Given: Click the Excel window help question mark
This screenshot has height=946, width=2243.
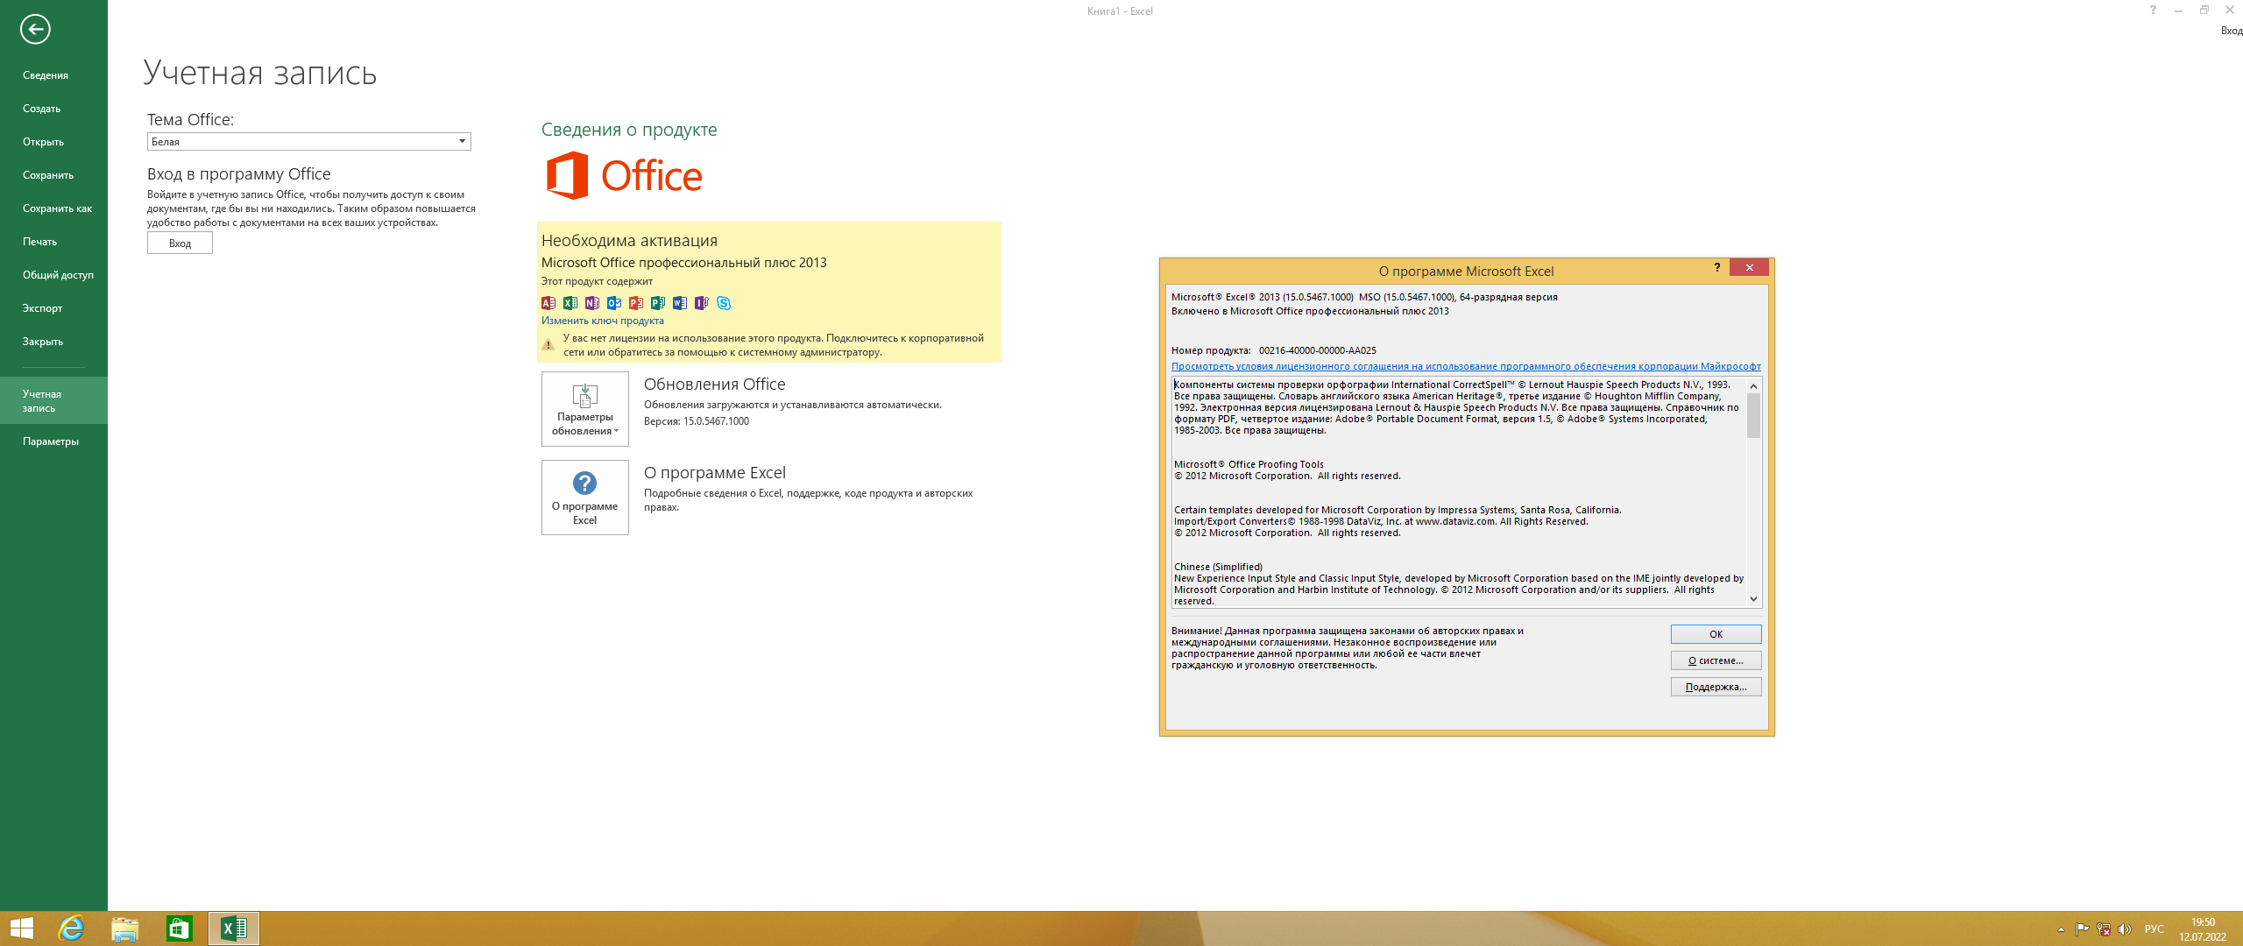Looking at the screenshot, I should tap(2154, 11).
